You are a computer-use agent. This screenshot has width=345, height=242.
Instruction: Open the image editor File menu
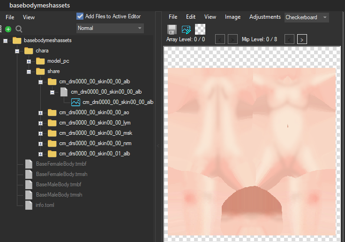coord(173,17)
